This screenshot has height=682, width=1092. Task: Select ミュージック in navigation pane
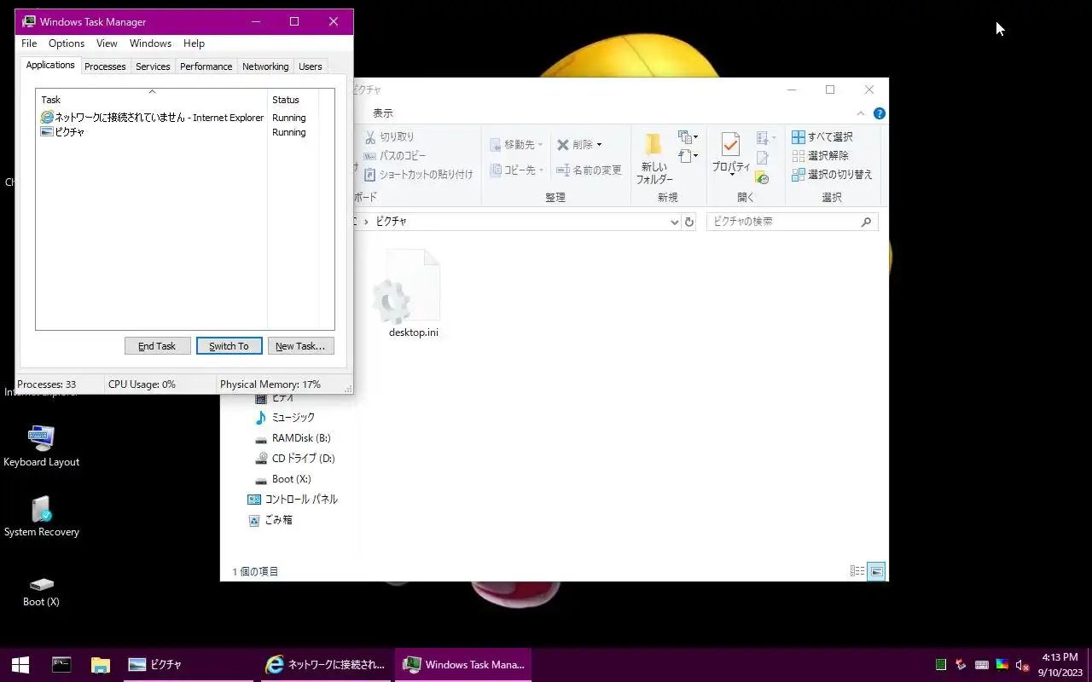(285, 418)
